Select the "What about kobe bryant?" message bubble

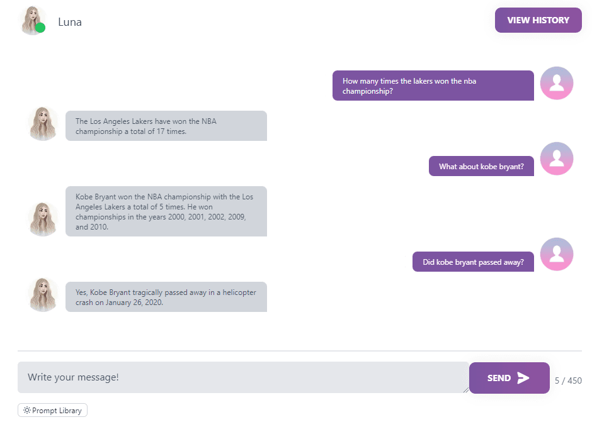pyautogui.click(x=481, y=166)
